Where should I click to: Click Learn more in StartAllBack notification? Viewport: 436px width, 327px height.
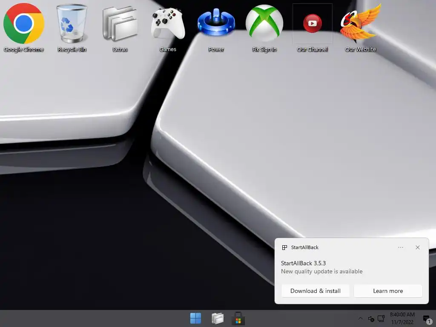[x=388, y=291]
